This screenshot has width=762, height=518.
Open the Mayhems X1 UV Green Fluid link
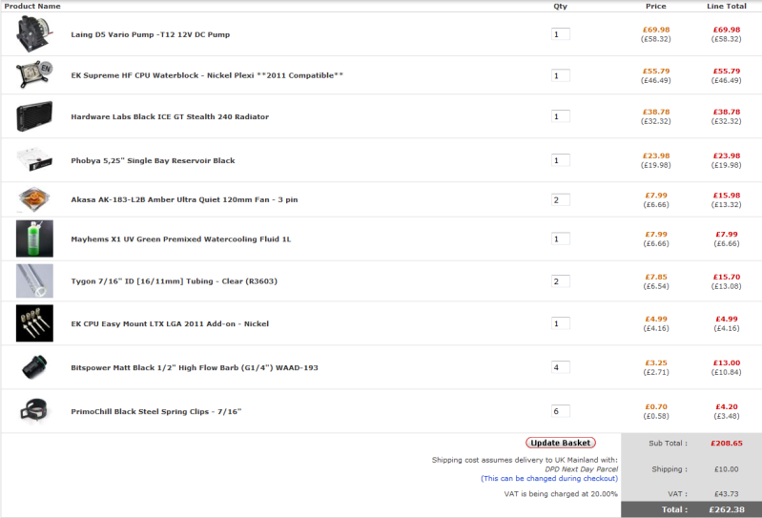pos(181,239)
